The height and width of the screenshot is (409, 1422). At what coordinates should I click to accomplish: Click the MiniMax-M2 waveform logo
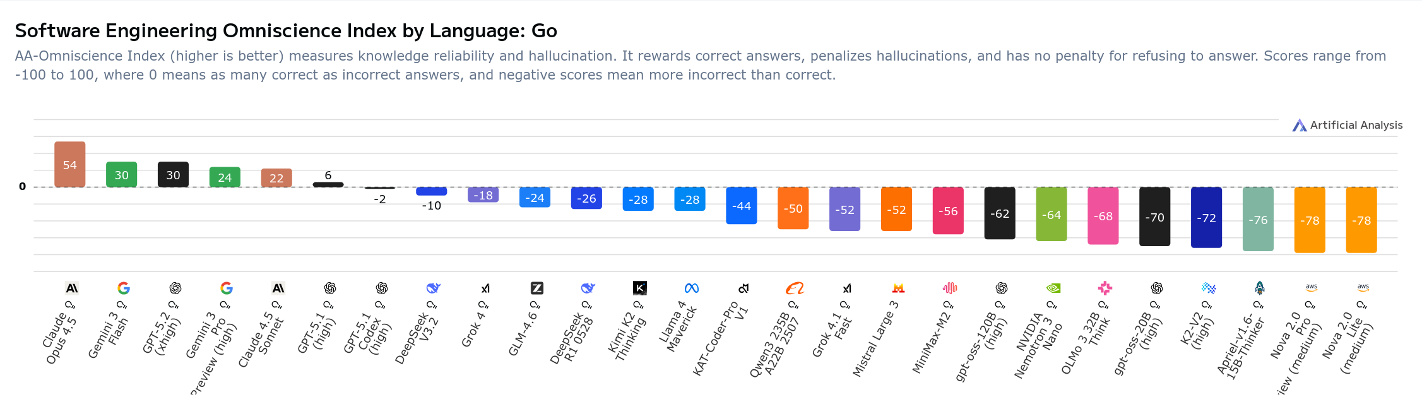[x=950, y=288]
